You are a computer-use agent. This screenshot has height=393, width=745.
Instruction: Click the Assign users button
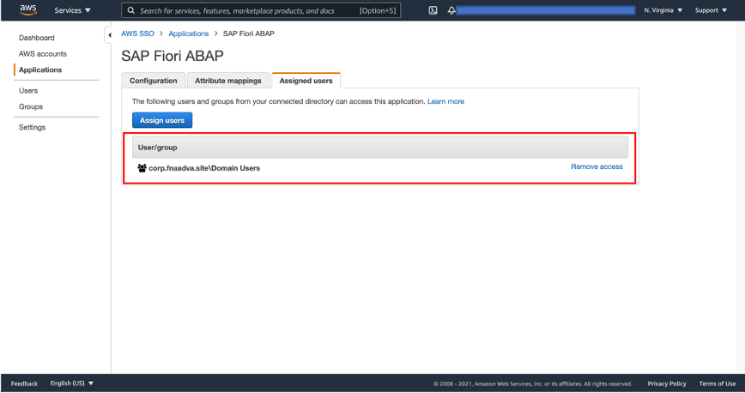(162, 120)
